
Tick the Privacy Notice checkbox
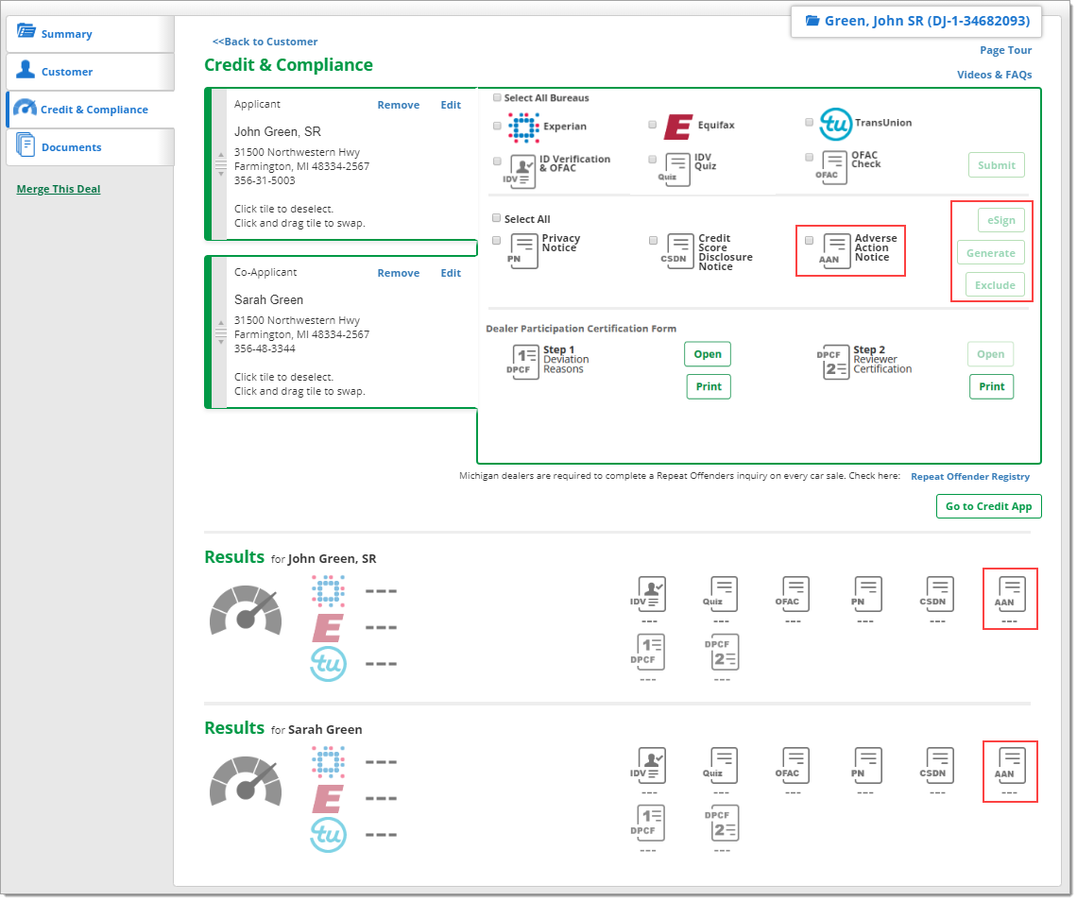point(497,240)
